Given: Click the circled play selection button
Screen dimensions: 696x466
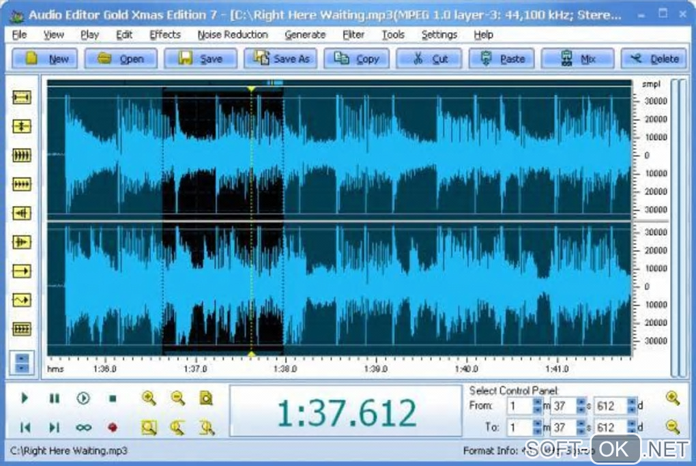Looking at the screenshot, I should click(83, 398).
